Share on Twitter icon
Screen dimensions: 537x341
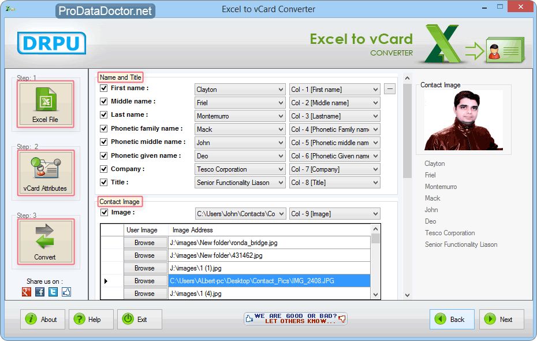point(53,292)
